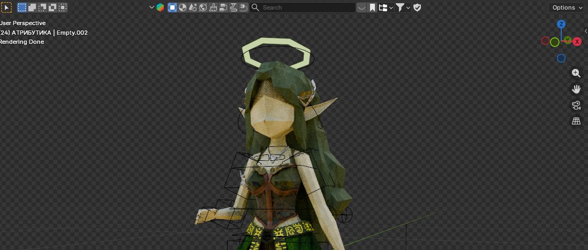588x250 pixels.
Task: Click the 'Rendering Done' status text
Action: (21, 42)
